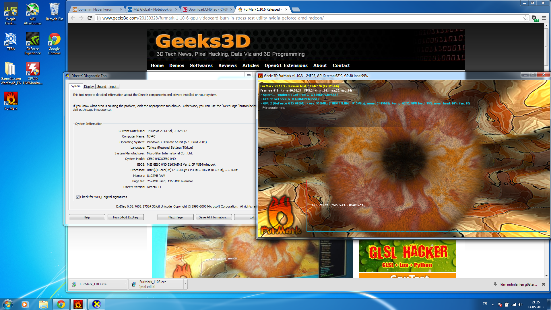Screen dimensions: 551x310
Task: Click the volume speaker tray icon
Action: (520, 304)
